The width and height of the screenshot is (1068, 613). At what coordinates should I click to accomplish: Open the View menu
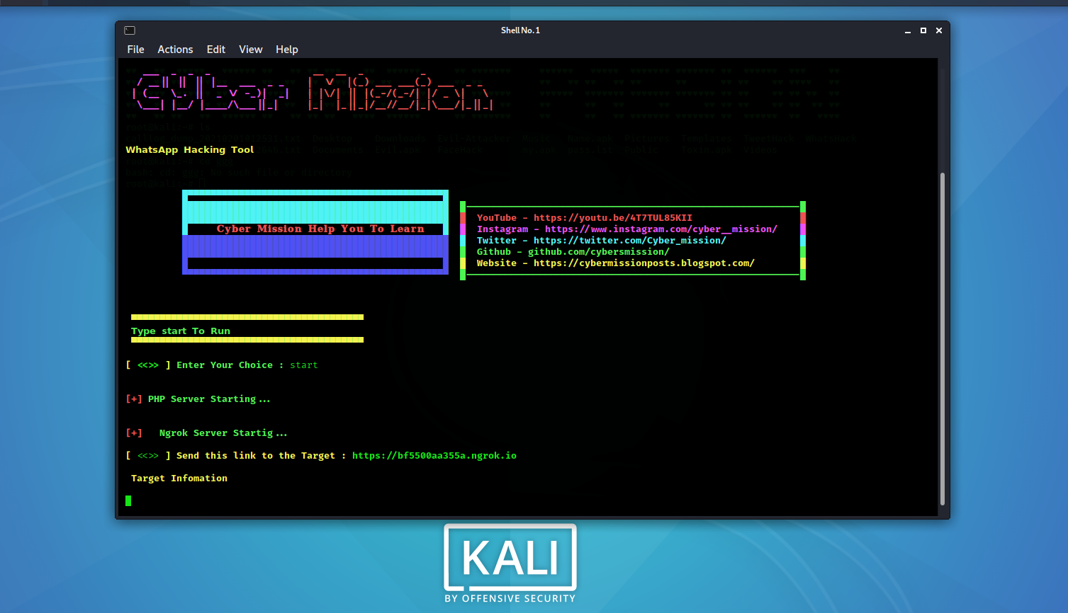point(251,50)
